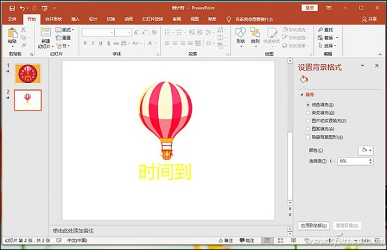Click the Arrange (排列) icon
This screenshot has height=250, width=387.
(255, 34)
